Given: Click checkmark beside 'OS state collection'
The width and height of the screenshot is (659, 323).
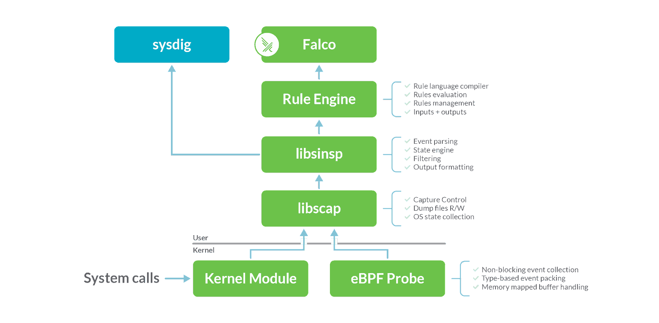Looking at the screenshot, I should (407, 217).
